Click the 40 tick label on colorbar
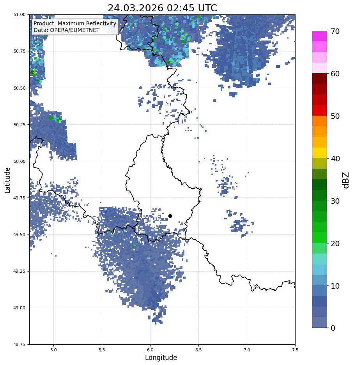 click(x=335, y=159)
